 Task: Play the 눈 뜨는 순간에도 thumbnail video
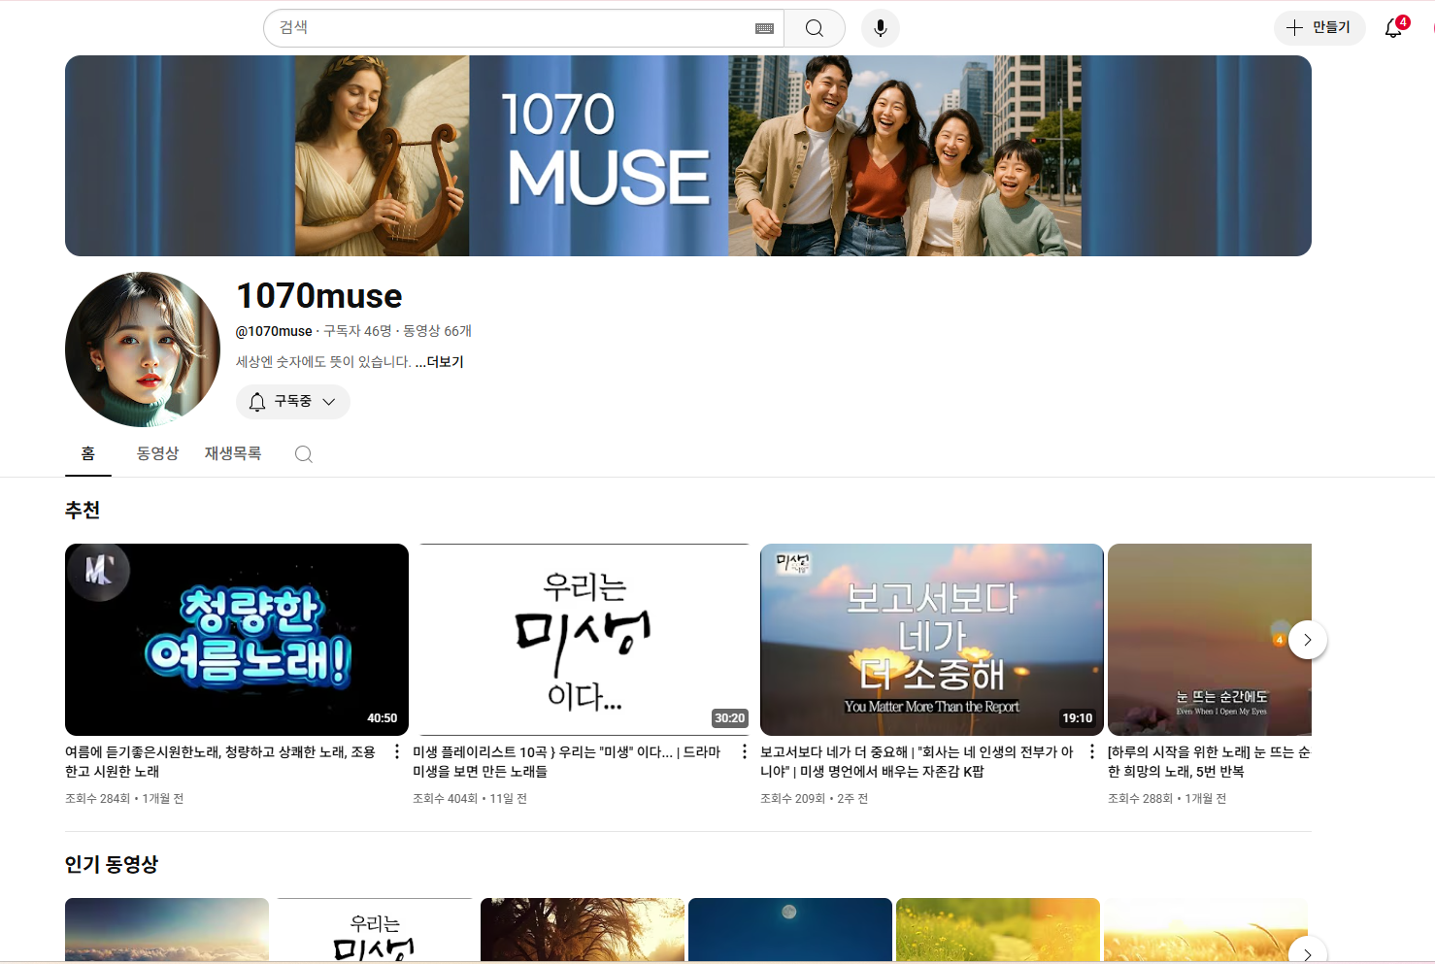[1210, 640]
